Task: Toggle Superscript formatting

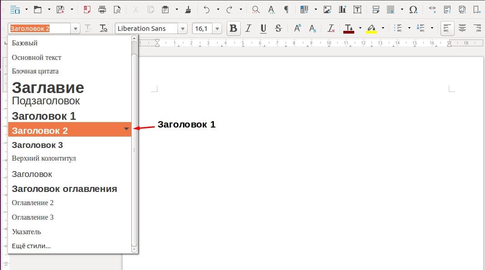Action: click(297, 29)
